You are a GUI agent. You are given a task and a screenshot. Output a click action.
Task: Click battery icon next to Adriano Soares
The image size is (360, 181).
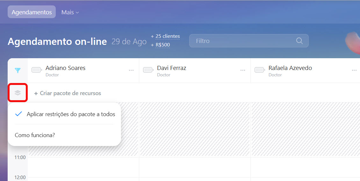pos(37,70)
